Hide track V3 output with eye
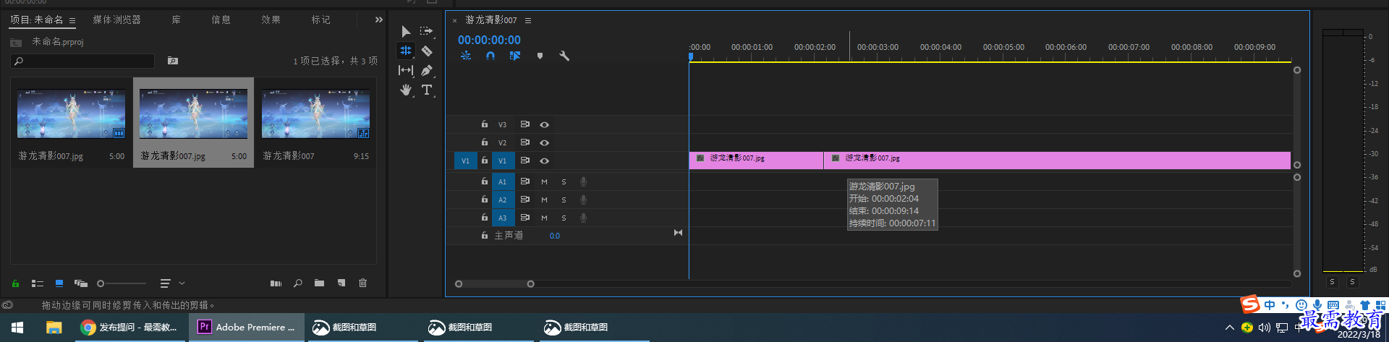This screenshot has width=1389, height=342. pos(545,124)
